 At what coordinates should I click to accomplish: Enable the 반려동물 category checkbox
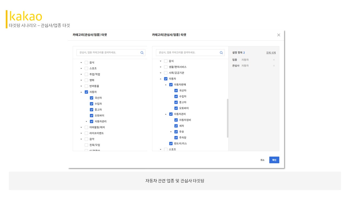86,86
